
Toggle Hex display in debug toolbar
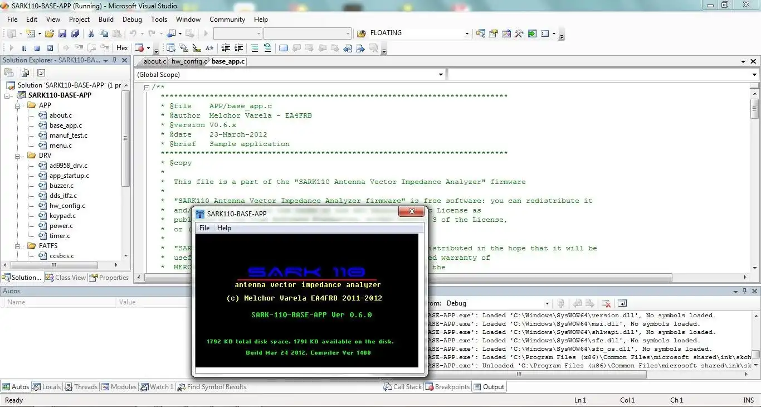(122, 48)
